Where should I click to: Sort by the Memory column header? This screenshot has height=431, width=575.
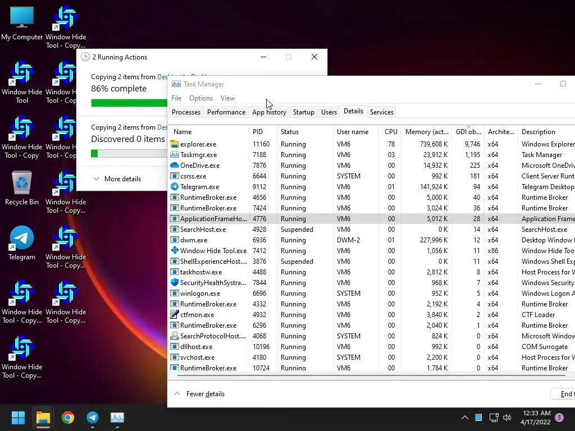[427, 131]
